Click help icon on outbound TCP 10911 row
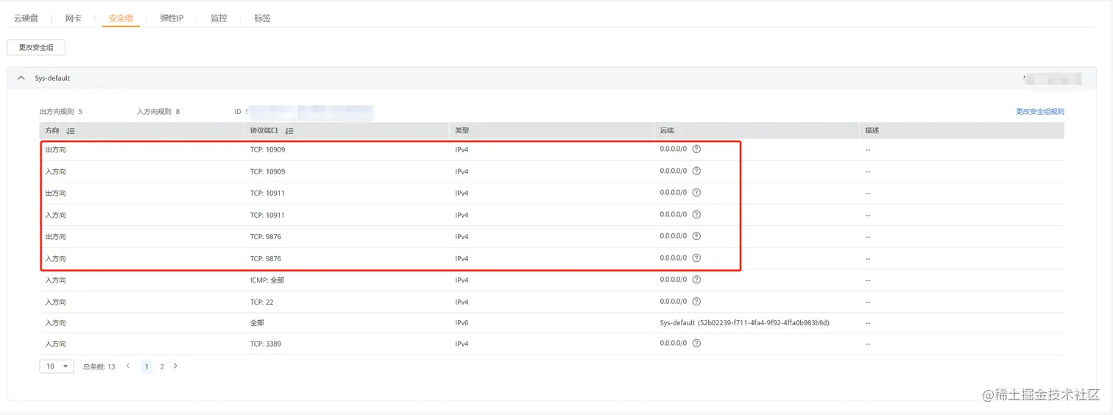 696,193
